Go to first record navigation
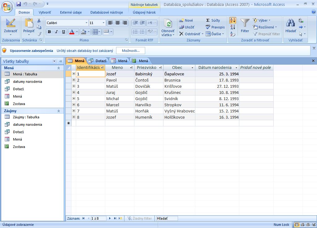Viewport: 317px width, 228px height. tap(83, 218)
